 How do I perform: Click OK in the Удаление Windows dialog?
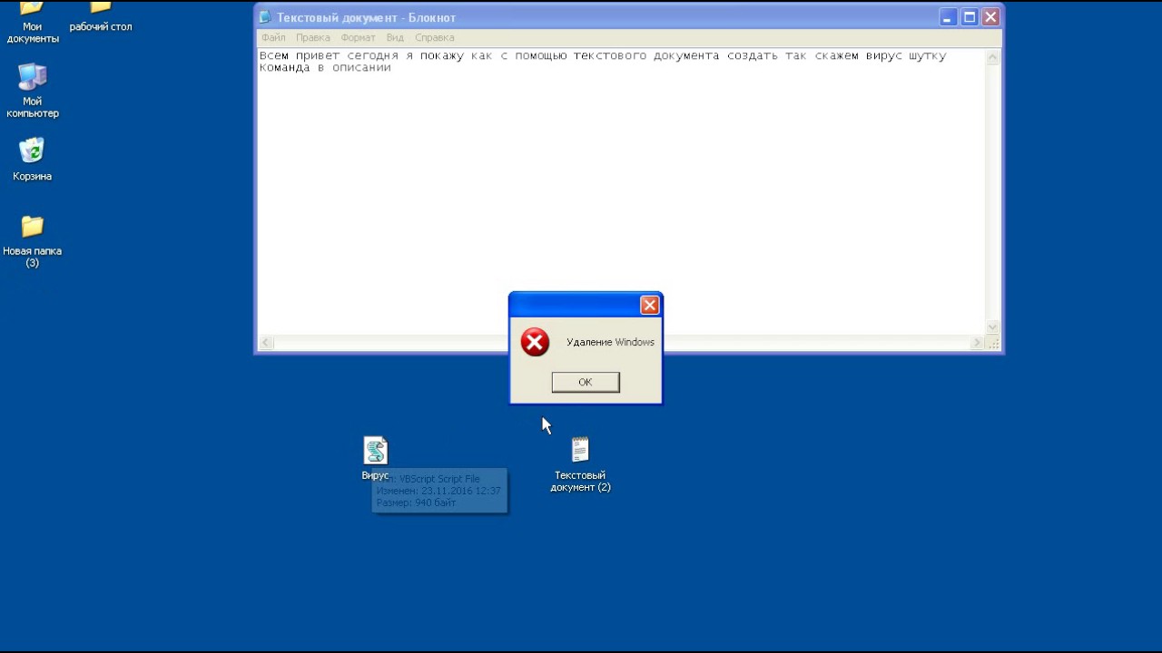(x=586, y=382)
